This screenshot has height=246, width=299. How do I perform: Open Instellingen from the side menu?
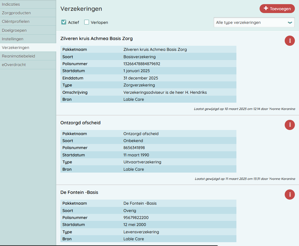click(x=13, y=39)
